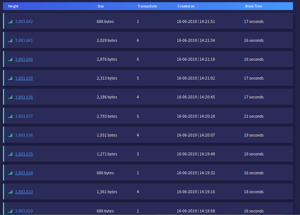Click the 19 seconds block time value
The image size is (300, 215).
pyautogui.click(x=254, y=135)
